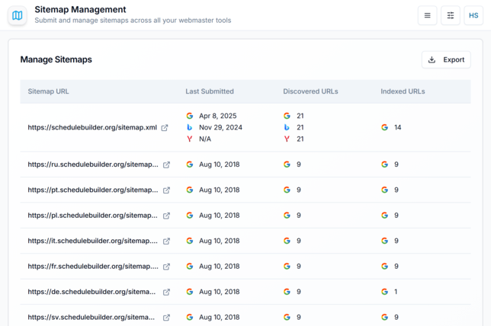Click the de.schedulebuilder.org sitemap URL
The height and width of the screenshot is (326, 491).
[x=91, y=292]
